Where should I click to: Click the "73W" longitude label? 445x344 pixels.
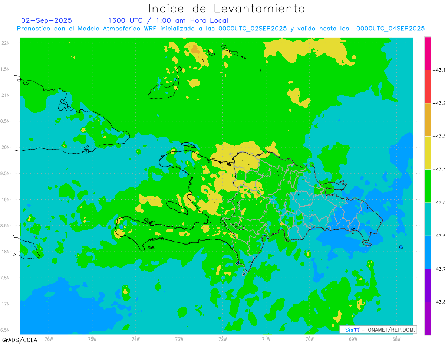179,339
